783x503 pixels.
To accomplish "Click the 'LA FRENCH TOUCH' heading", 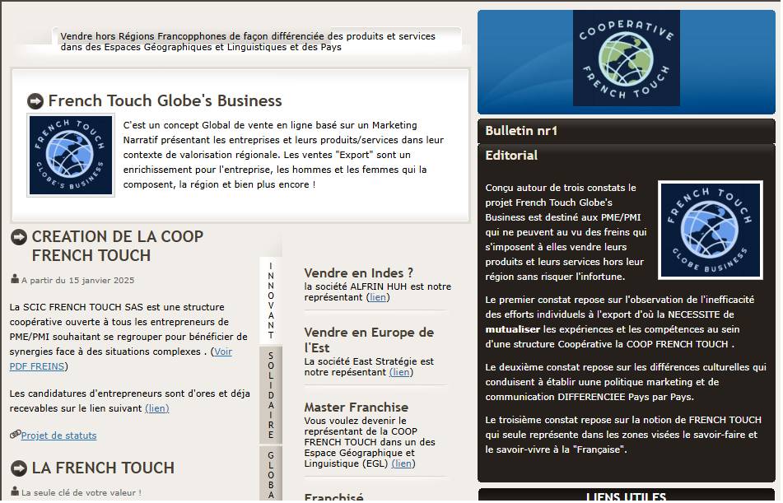I will [103, 468].
